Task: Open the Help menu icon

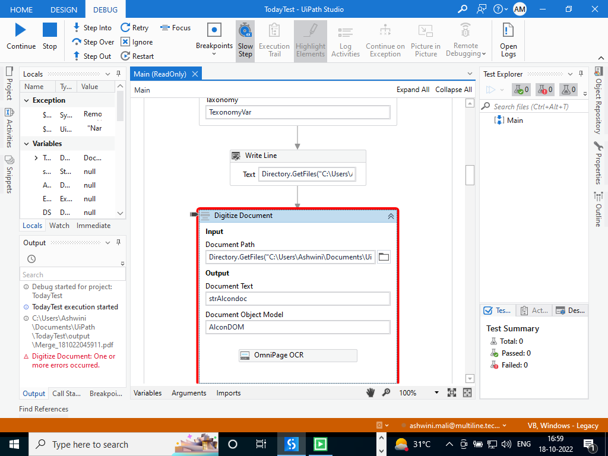Action: pyautogui.click(x=500, y=9)
